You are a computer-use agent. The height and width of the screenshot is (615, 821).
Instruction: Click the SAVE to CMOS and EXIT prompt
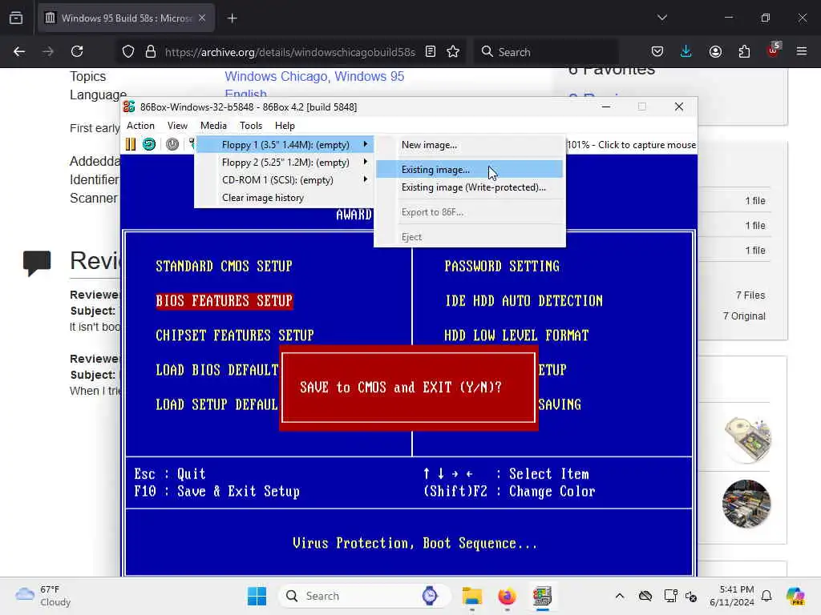click(x=401, y=388)
